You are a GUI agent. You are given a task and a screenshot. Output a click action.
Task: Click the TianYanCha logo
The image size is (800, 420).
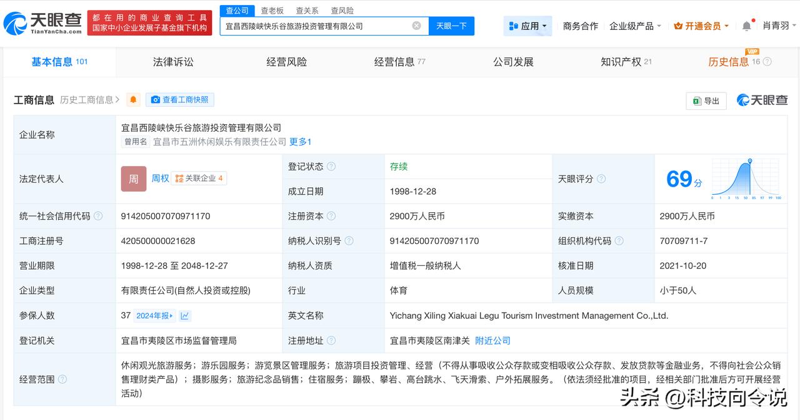pos(42,24)
